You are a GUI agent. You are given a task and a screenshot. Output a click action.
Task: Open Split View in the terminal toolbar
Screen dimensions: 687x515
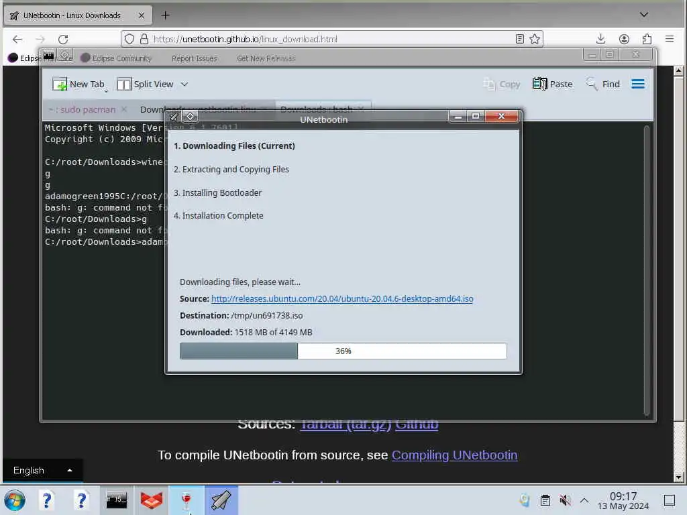[x=145, y=84]
